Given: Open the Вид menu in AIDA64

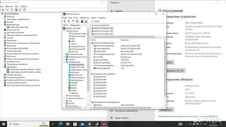Looking at the screenshot, I should coord(70,18).
